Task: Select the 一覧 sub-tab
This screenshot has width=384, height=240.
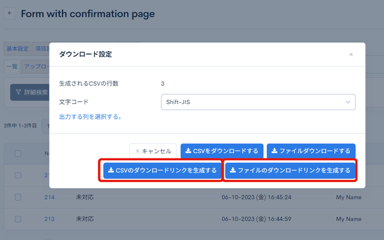Action: [12, 66]
